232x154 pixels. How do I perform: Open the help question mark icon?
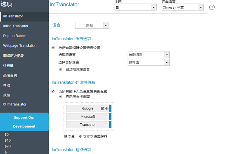(212, 7)
